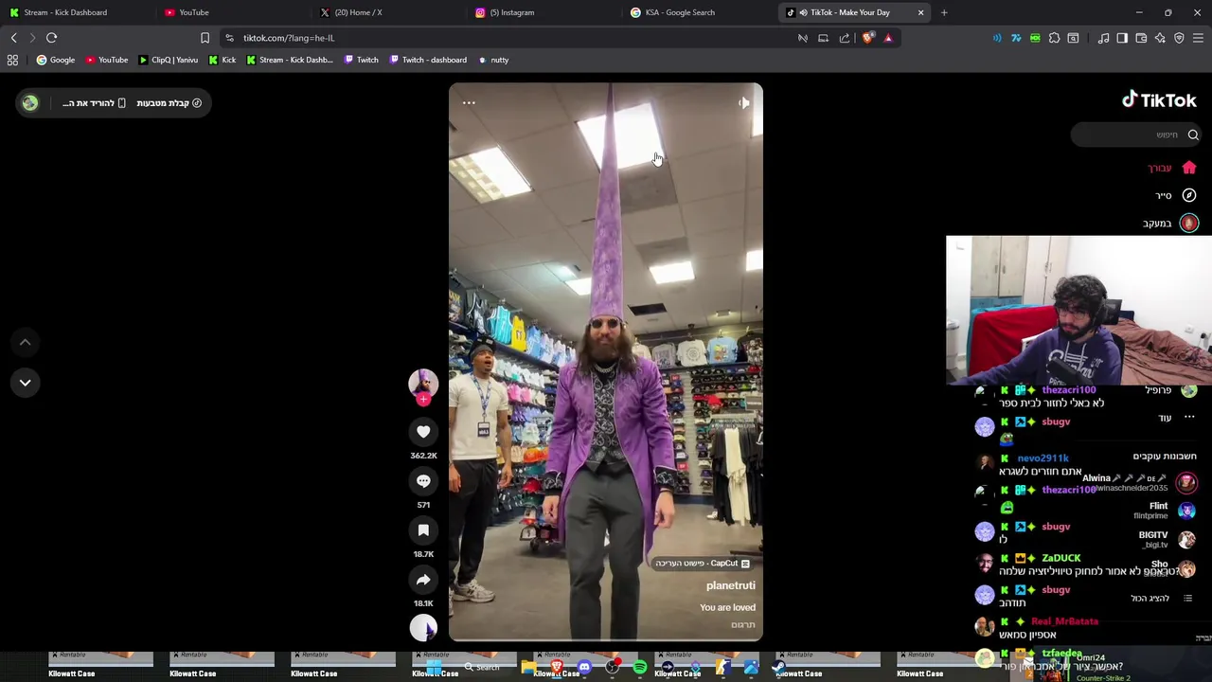Open the comments on the TikTok video
The width and height of the screenshot is (1212, 682).
coord(423,481)
